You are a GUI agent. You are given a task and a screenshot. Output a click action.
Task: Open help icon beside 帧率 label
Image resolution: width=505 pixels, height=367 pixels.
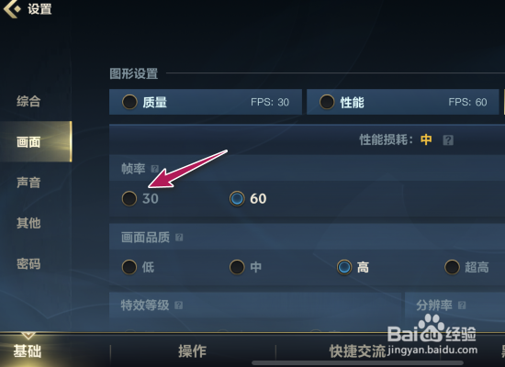[155, 169]
